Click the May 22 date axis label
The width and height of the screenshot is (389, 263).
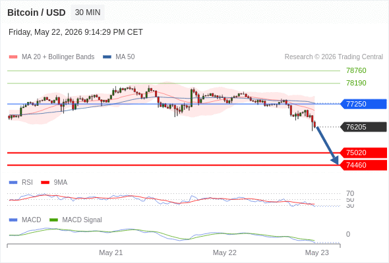tap(225, 252)
